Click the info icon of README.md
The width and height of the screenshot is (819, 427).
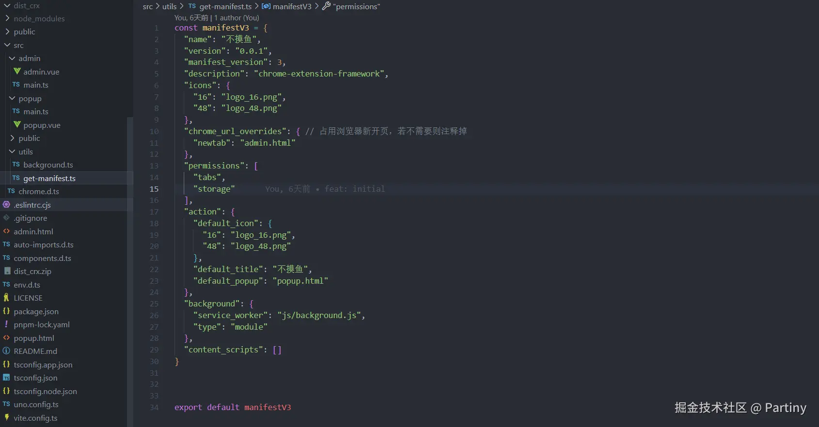click(x=6, y=351)
